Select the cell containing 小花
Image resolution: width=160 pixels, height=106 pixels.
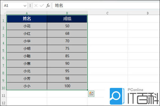pos(27,26)
